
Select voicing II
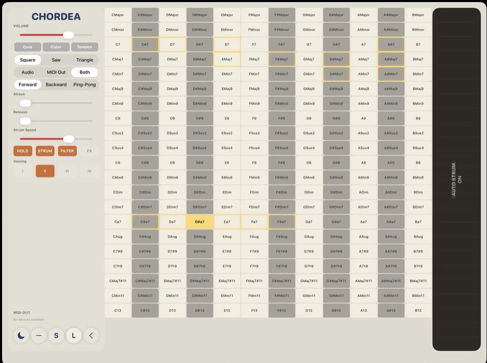[x=45, y=171]
